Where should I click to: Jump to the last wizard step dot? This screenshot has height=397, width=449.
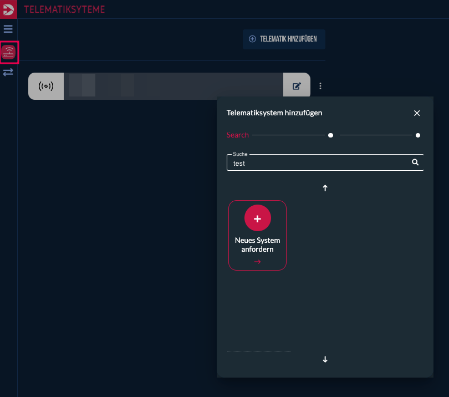tap(417, 135)
